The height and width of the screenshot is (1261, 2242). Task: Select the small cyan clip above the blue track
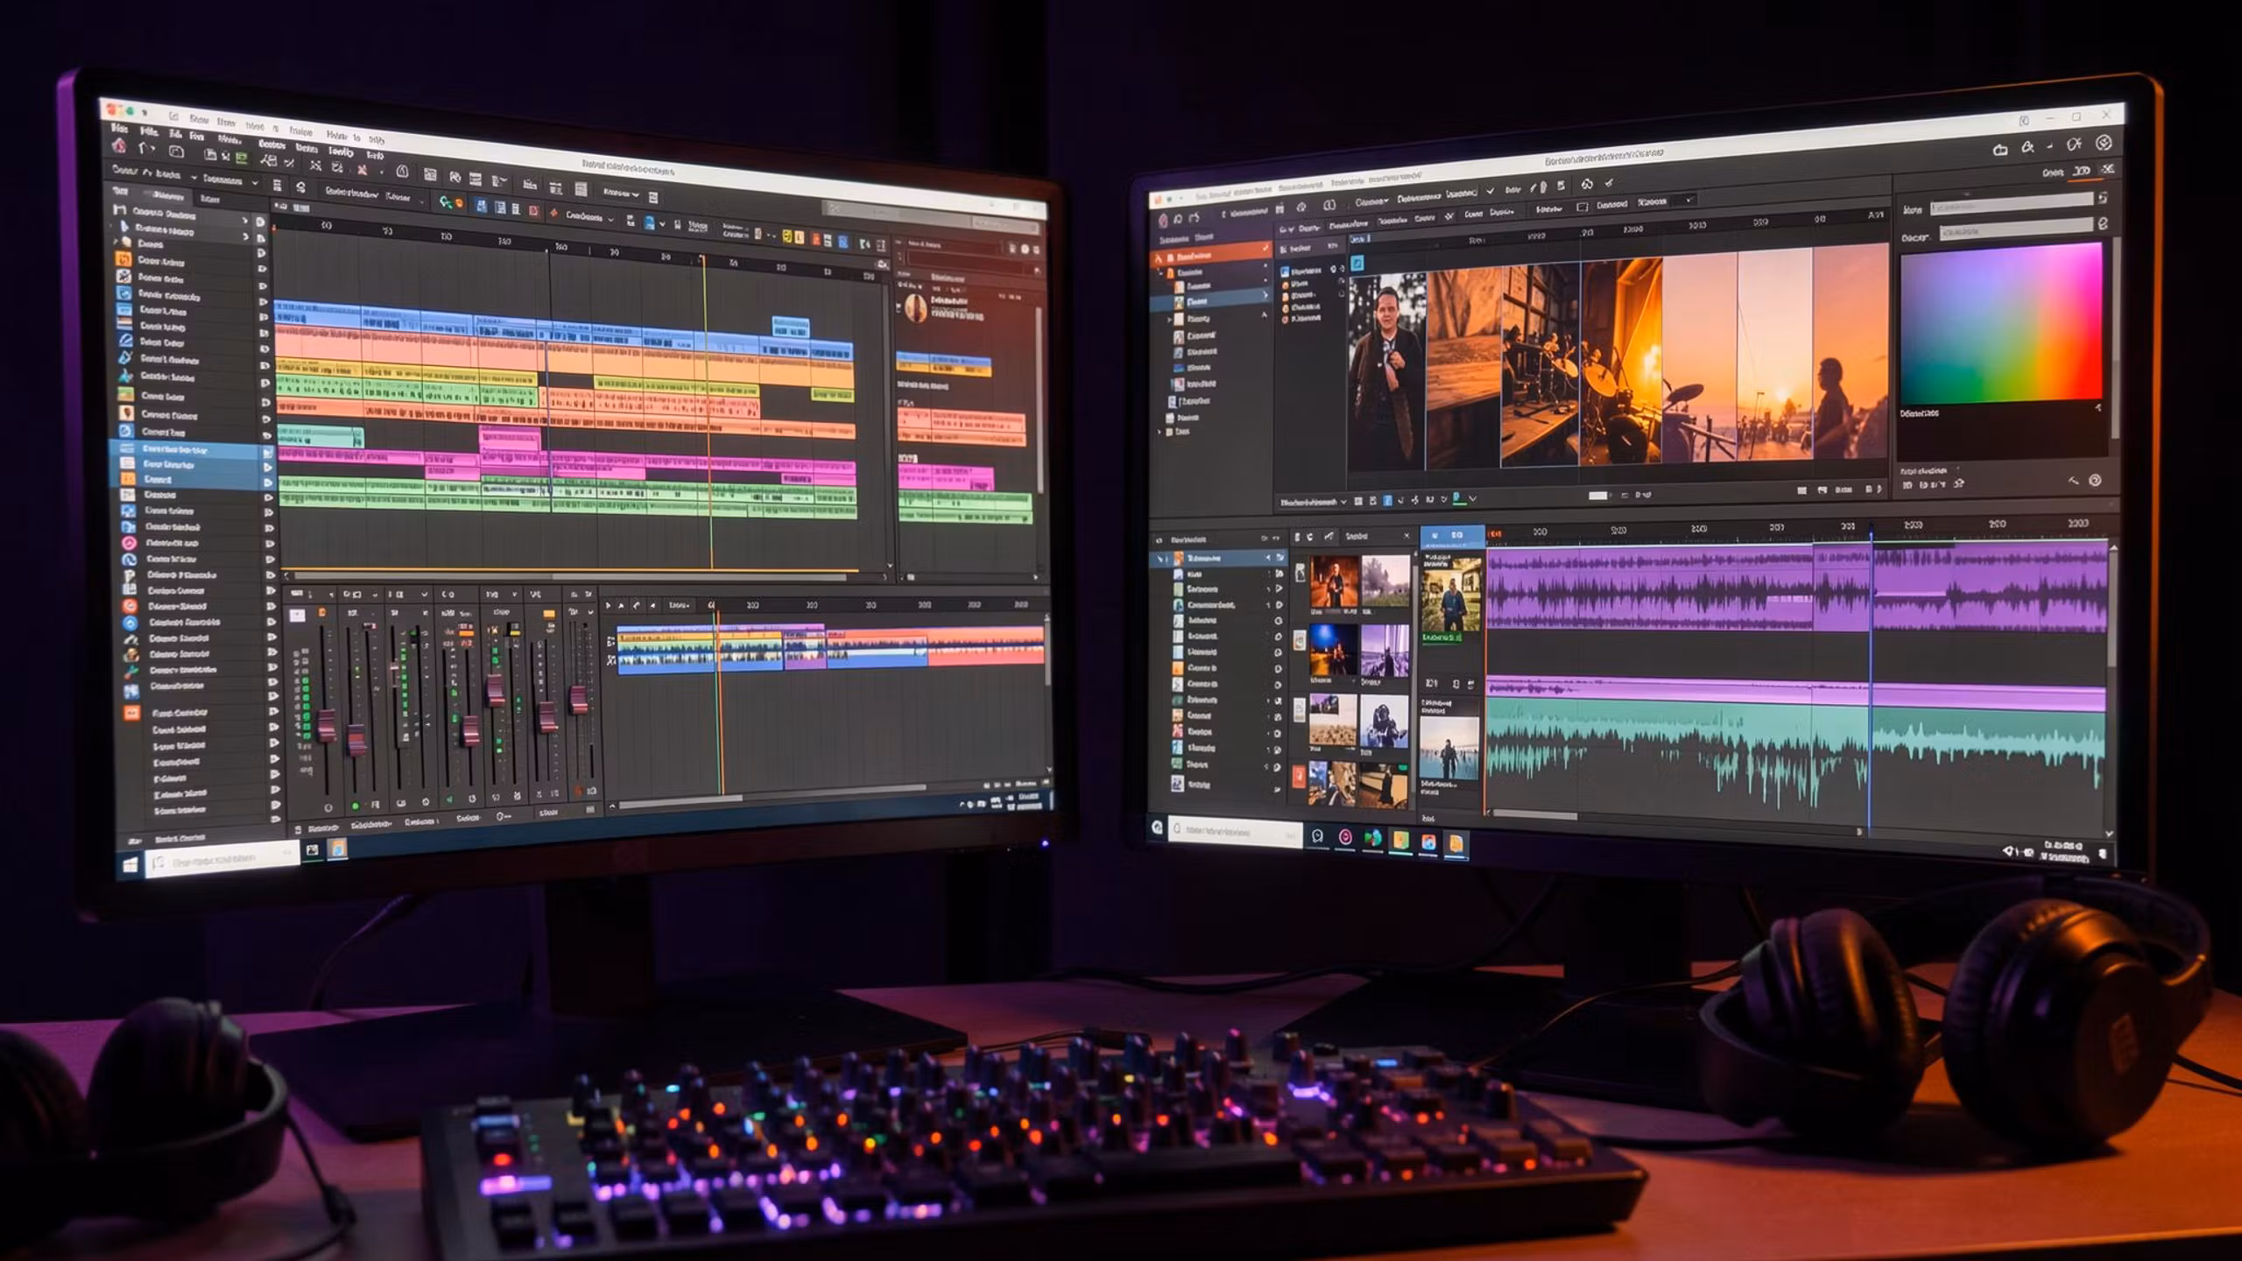pos(789,326)
